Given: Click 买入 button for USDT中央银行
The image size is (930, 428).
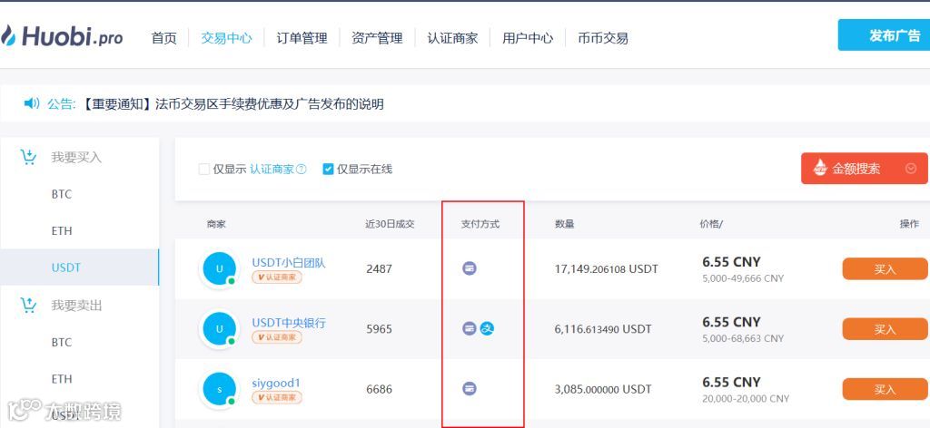Looking at the screenshot, I should click(x=885, y=328).
